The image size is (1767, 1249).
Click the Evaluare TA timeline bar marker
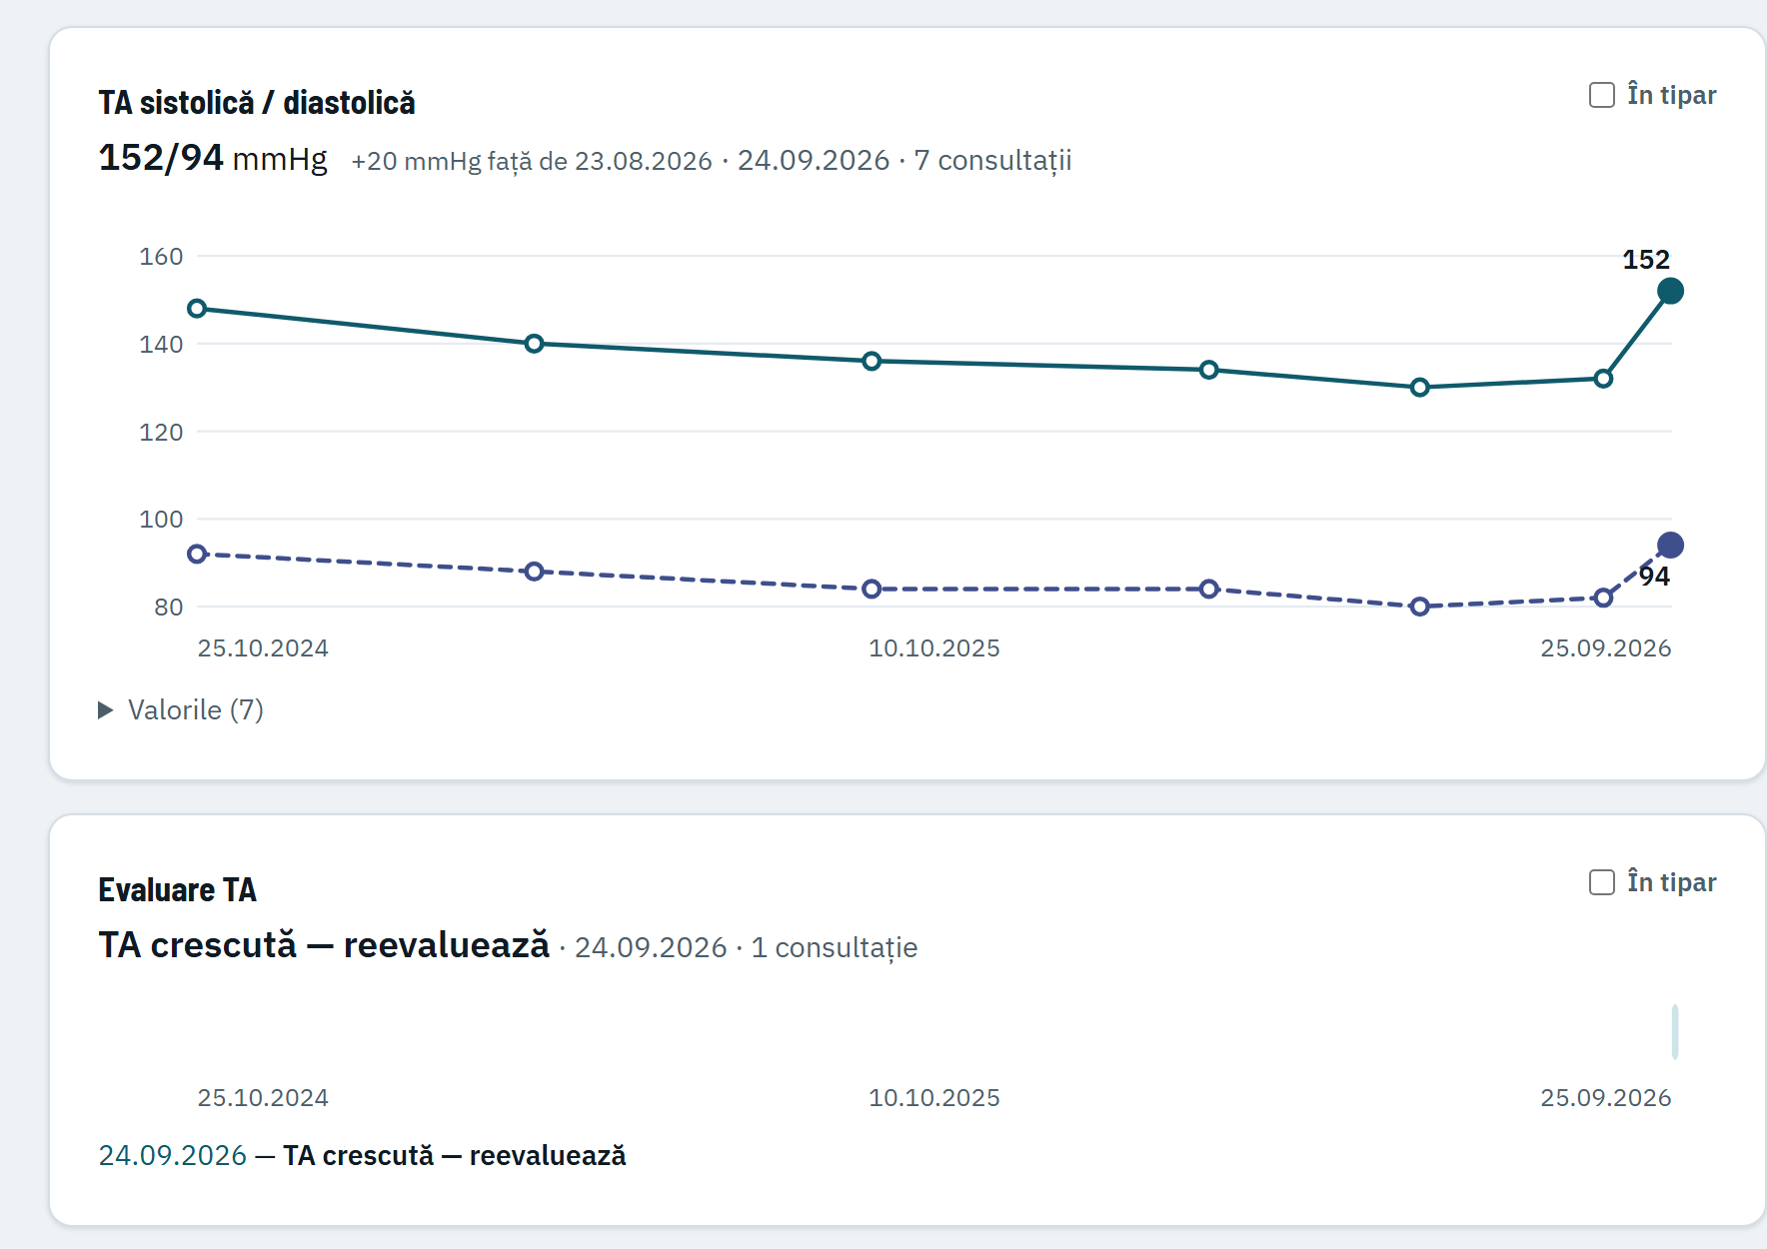pyautogui.click(x=1675, y=1031)
